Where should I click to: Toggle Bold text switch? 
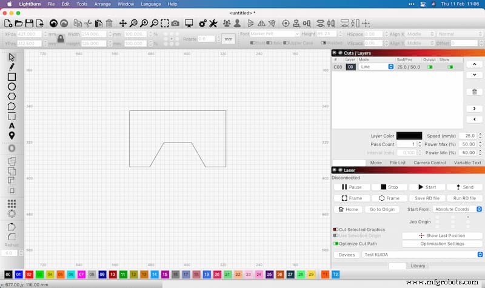tap(252, 42)
